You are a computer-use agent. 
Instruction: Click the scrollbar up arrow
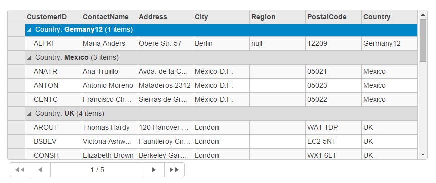pos(423,15)
